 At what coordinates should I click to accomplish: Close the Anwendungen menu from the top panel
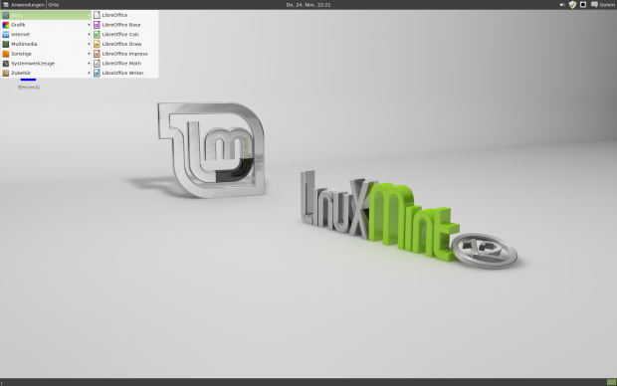(23, 5)
